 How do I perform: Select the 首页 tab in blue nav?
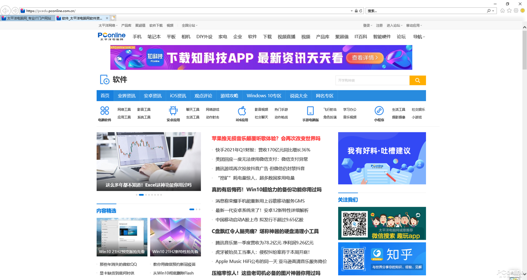(105, 96)
